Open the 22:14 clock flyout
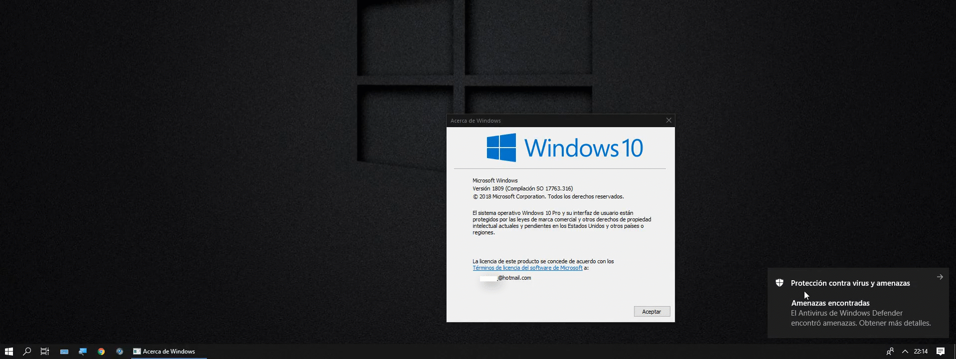 click(x=921, y=352)
